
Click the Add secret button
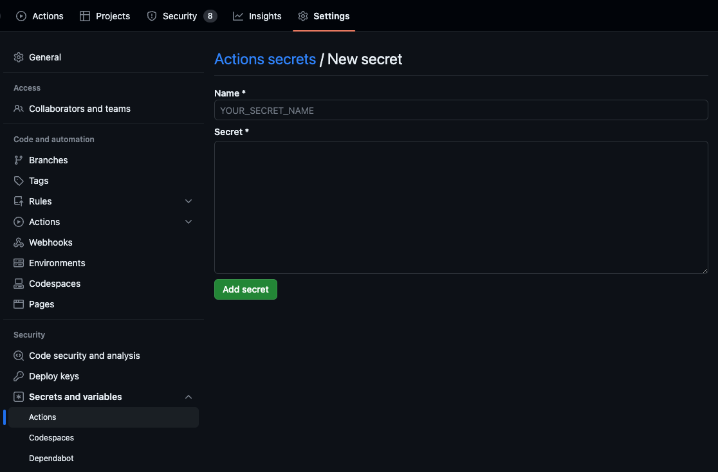[x=245, y=289]
